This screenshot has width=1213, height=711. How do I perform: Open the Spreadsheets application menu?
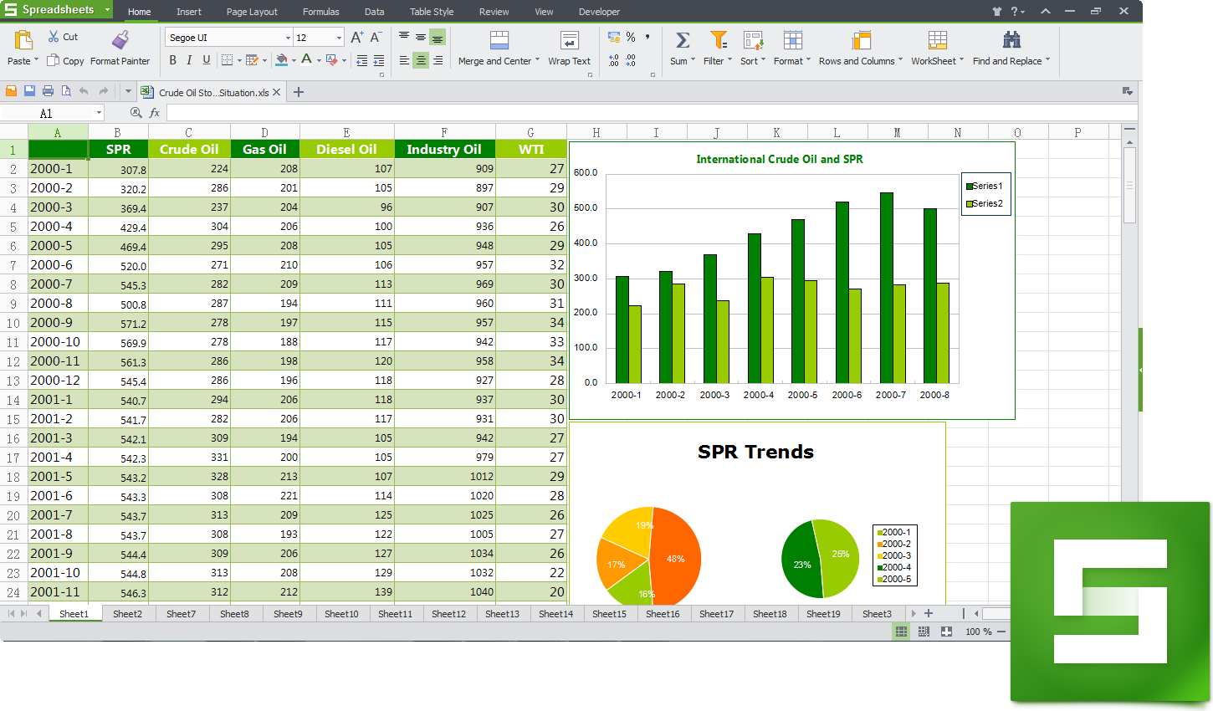58,10
